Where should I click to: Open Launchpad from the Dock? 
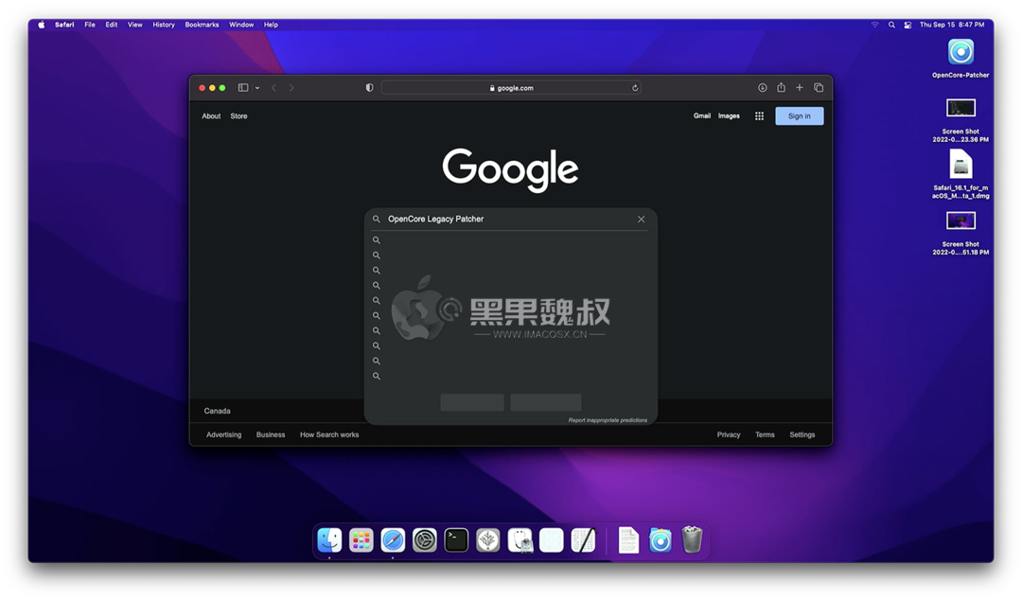tap(361, 539)
